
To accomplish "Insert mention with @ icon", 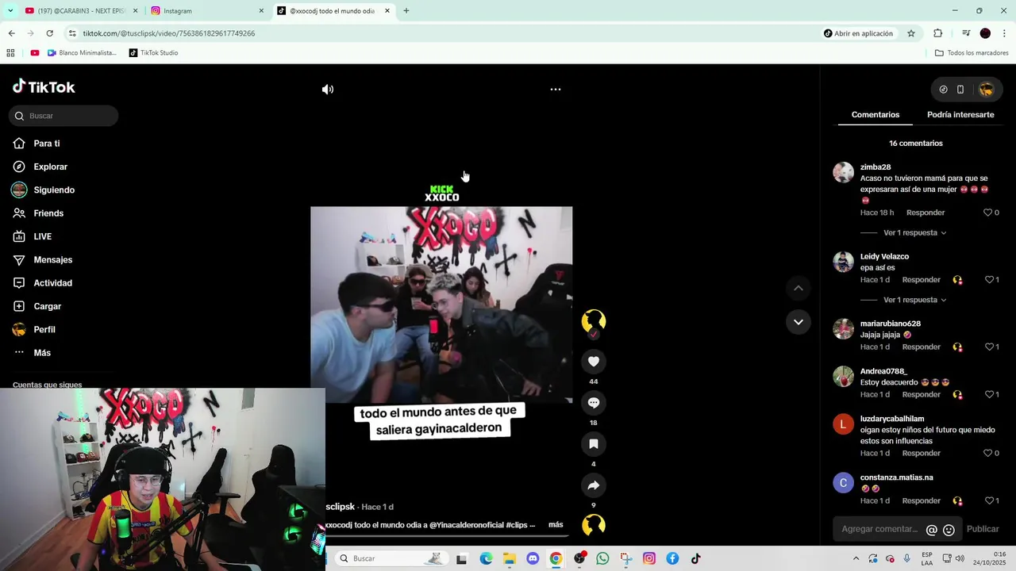I will (x=932, y=530).
